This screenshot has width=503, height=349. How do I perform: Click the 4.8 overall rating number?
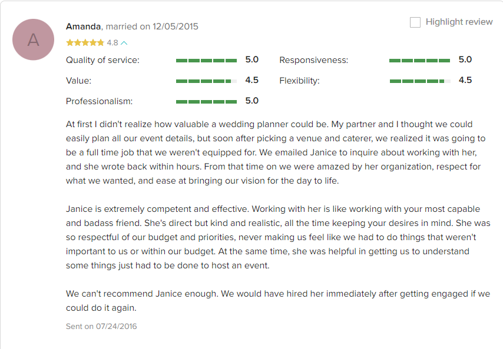tap(112, 42)
